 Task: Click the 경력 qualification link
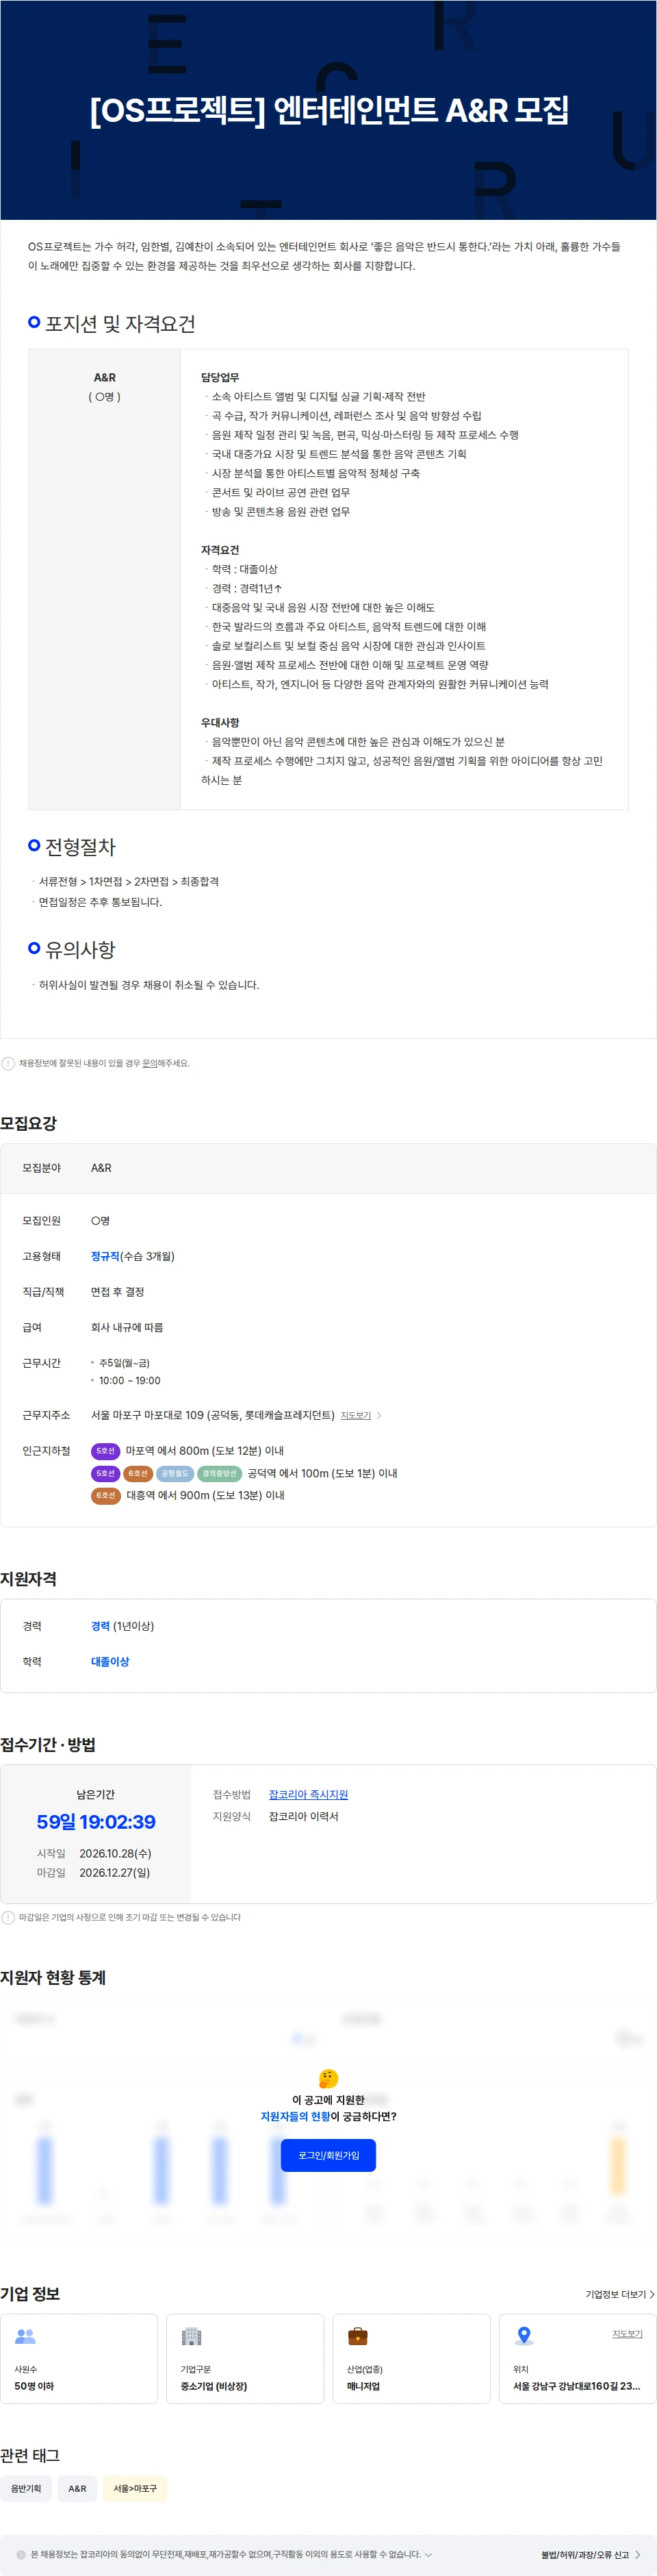100,1626
